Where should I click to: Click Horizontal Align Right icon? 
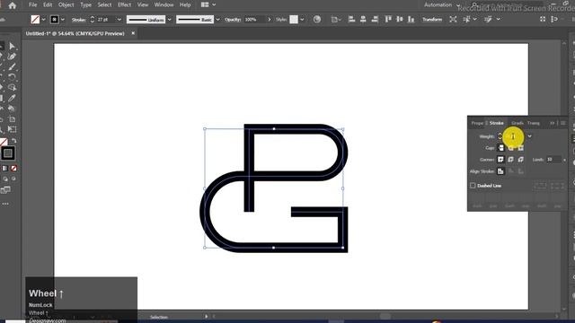pyautogui.click(x=375, y=19)
